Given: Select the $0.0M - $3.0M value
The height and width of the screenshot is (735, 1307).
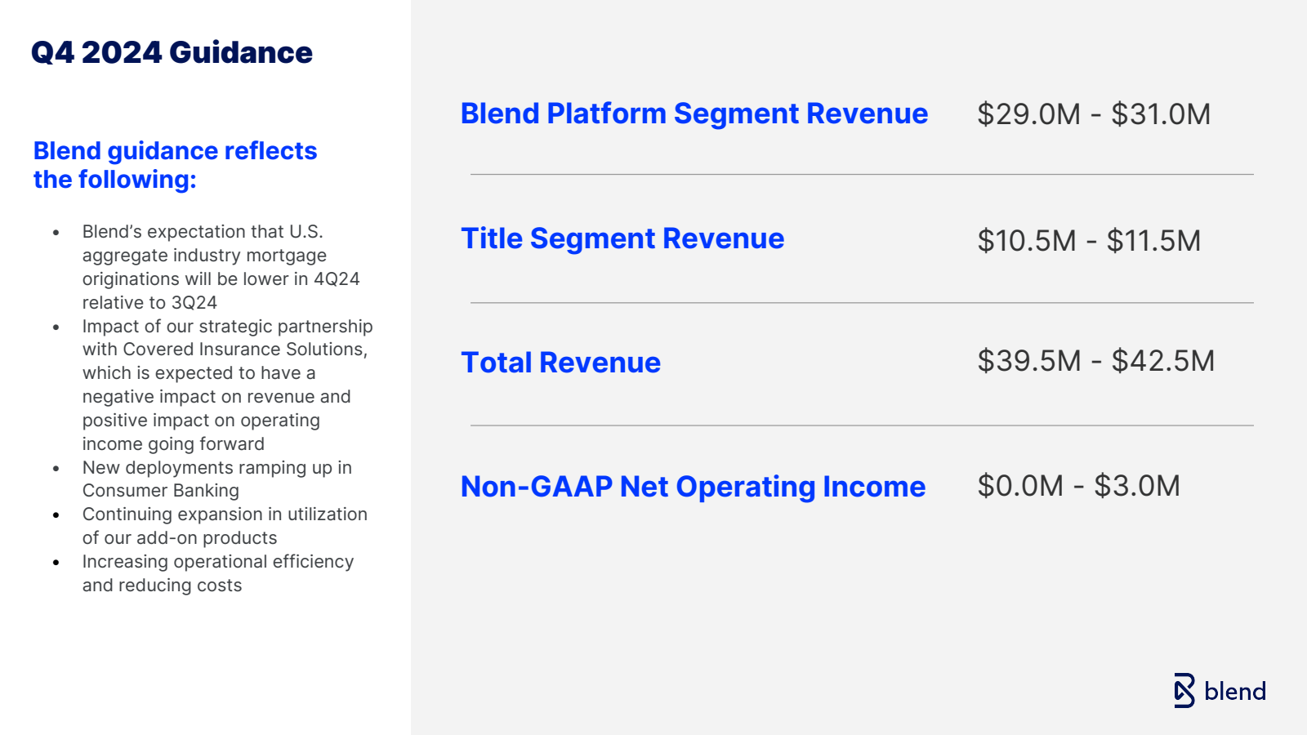Looking at the screenshot, I should pyautogui.click(x=1078, y=486).
